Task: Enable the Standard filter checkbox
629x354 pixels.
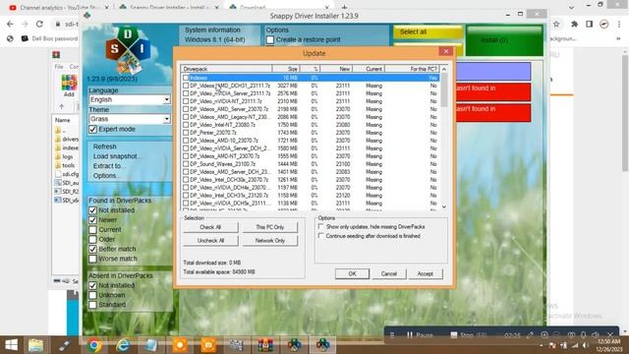Action: click(92, 305)
